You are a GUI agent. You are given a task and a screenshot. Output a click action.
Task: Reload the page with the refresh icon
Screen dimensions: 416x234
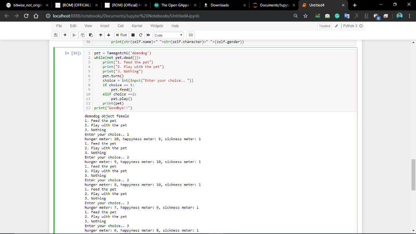[x=26, y=16]
